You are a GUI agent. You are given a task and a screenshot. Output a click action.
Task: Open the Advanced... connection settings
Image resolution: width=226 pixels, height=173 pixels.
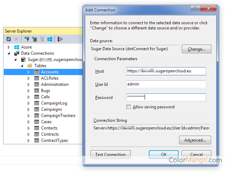[x=195, y=140]
